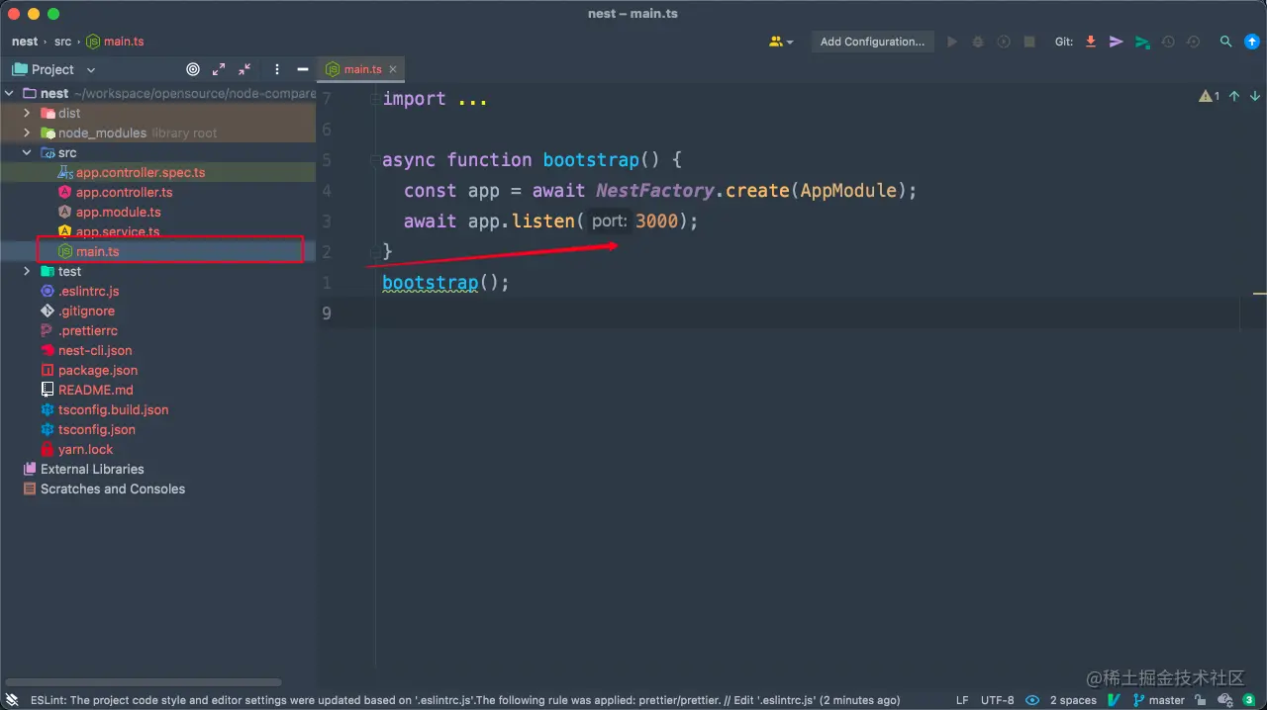Click the Git Push green icon
Screen dimensions: 1267x710
coord(1142,42)
